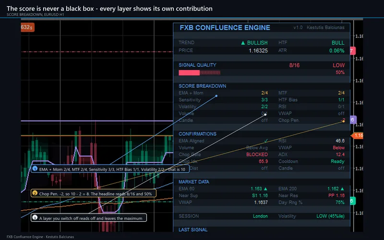The width and height of the screenshot is (384, 240).
Task: Click the LAST SIGNAL heading
Action: point(193,230)
